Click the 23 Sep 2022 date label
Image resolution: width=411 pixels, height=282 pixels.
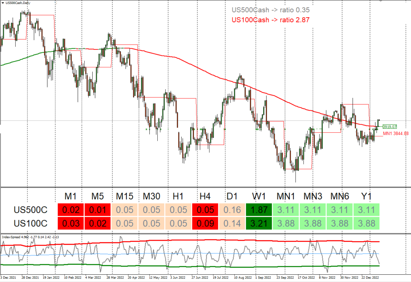[285, 278]
